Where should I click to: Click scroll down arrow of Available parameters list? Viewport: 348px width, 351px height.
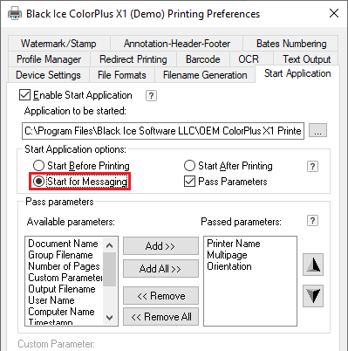tap(109, 318)
